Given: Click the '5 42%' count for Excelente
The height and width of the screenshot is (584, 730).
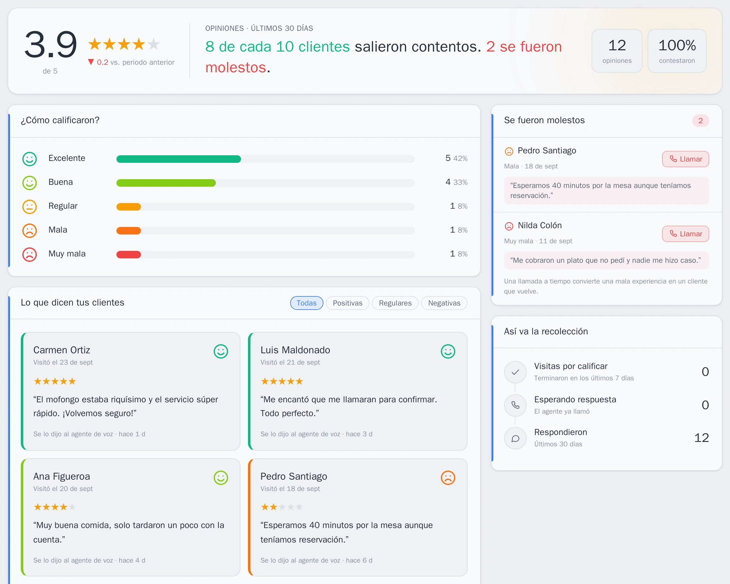Looking at the screenshot, I should pos(457,158).
